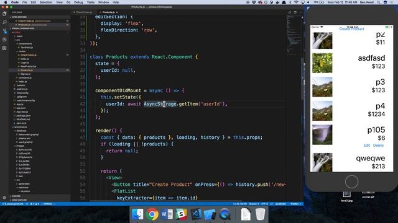Screen dimensions: 398x223
Task: Click the Prettier status bar item
Action: coord(295,204)
